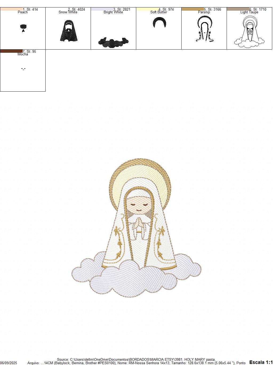The width and height of the screenshot is (273, 365).
Task: Click the Peach color swatch bar
Action: 11,9
